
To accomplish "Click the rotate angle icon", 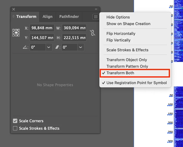I will click(25, 47).
